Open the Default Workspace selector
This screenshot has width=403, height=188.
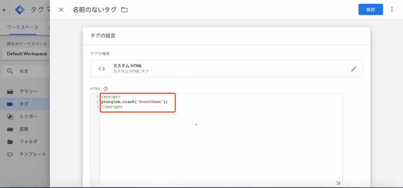point(26,54)
